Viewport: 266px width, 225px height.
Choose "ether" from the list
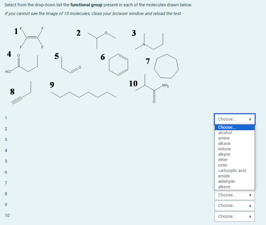223,159
